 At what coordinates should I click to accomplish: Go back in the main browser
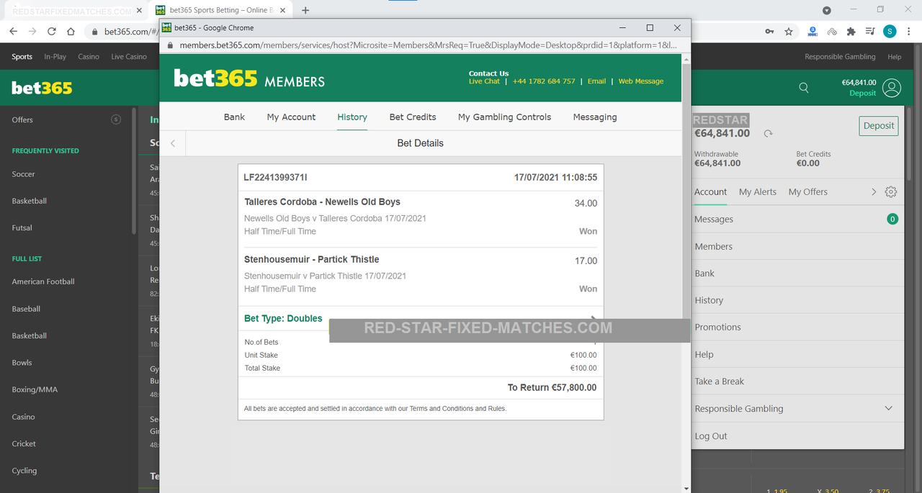tap(13, 32)
